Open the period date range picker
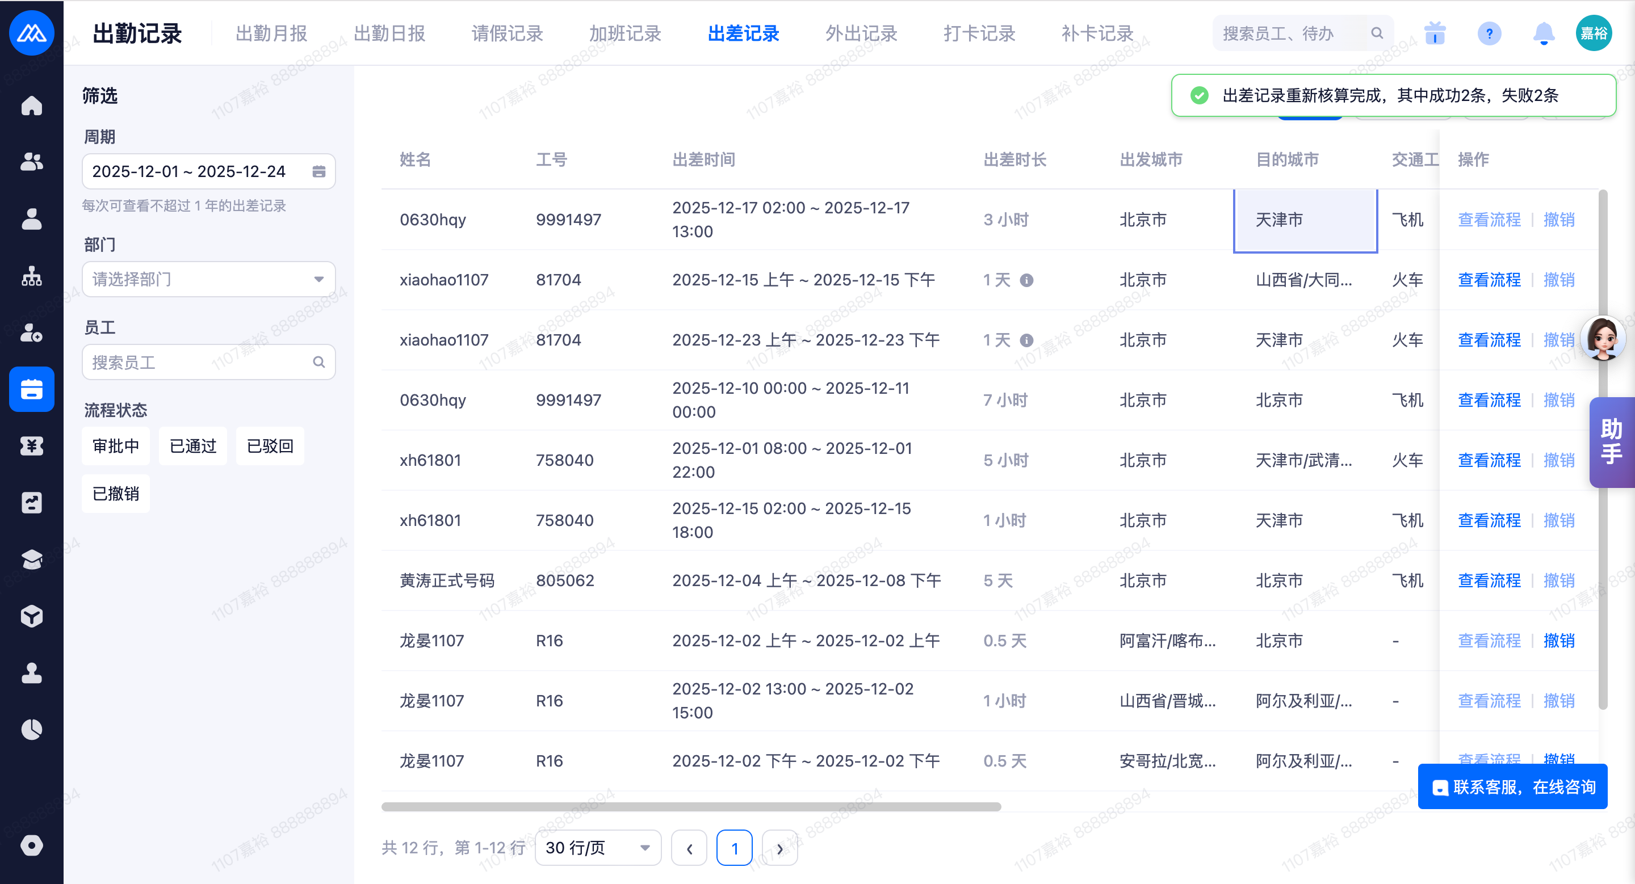 click(208, 171)
